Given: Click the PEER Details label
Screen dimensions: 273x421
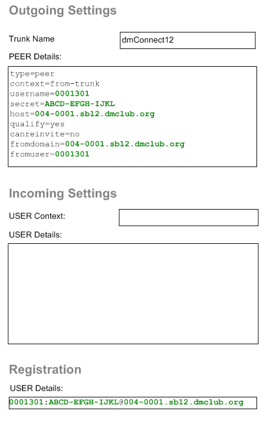Looking at the screenshot, I should point(35,57).
